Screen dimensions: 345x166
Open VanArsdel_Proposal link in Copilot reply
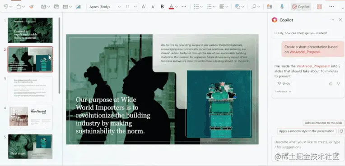[x=312, y=66]
